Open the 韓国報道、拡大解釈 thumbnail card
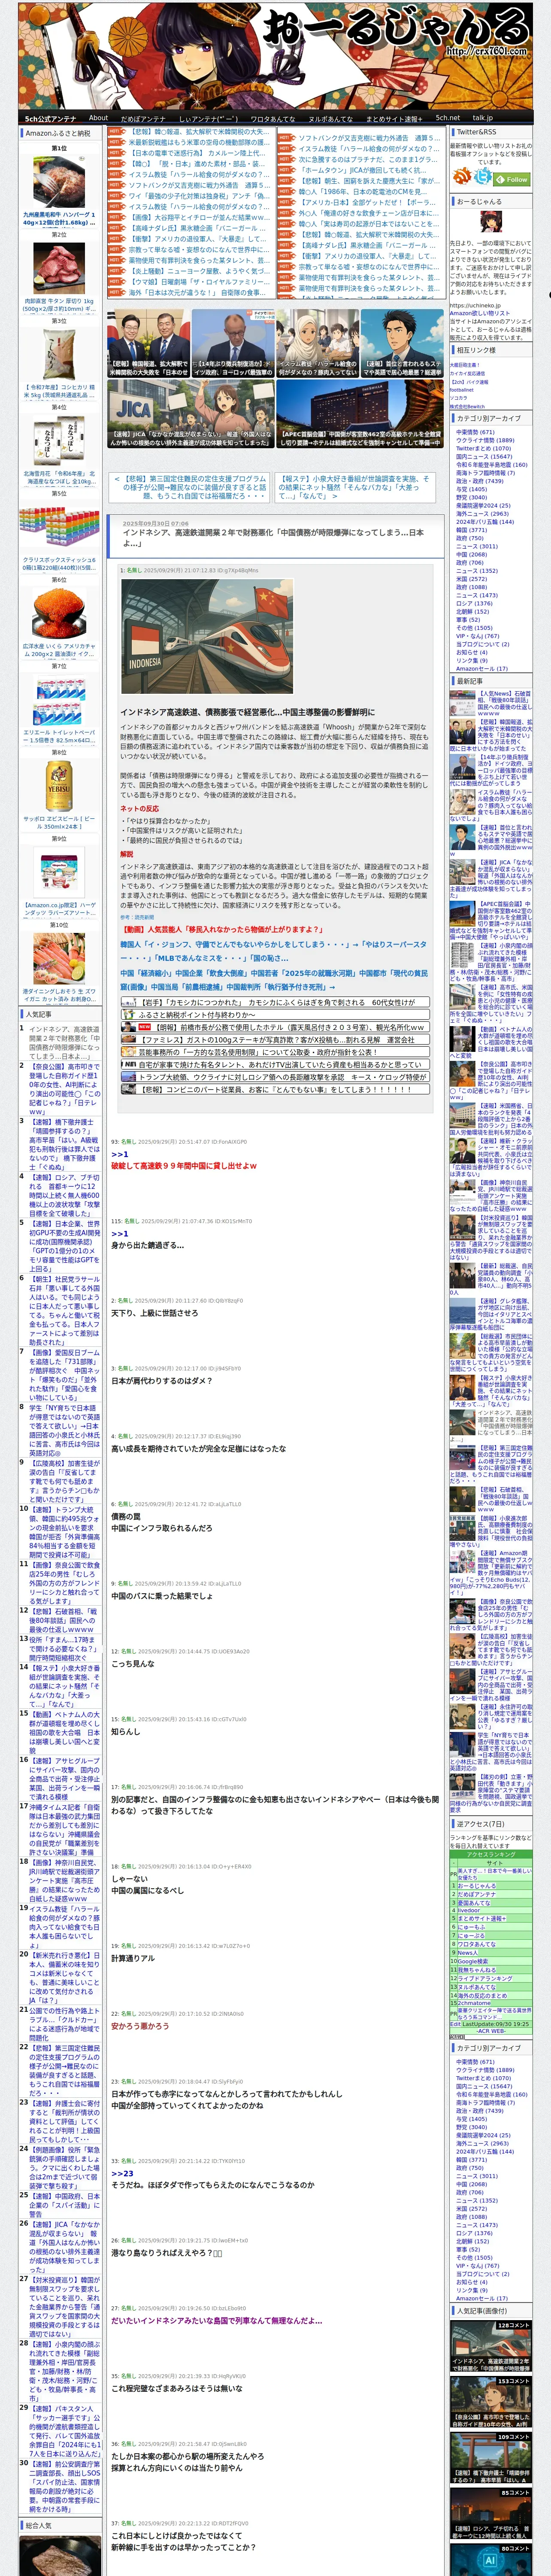This screenshot has height=2576, width=551. [148, 343]
